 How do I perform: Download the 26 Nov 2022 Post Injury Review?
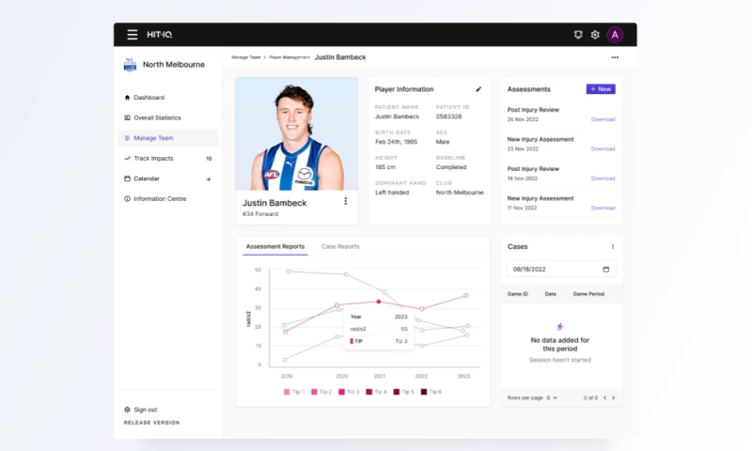coord(603,119)
